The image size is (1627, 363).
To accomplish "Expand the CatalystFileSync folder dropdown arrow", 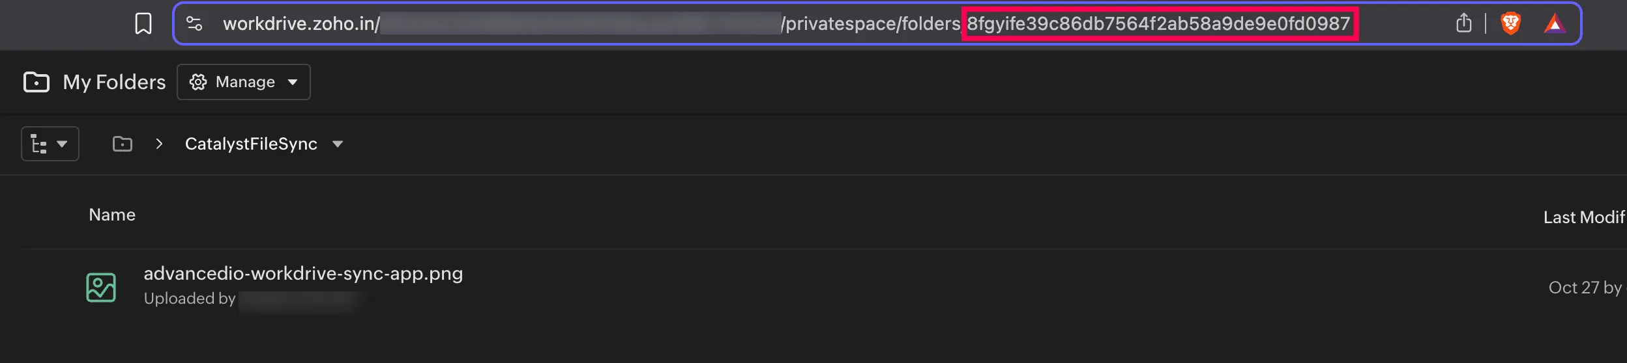I will (338, 144).
